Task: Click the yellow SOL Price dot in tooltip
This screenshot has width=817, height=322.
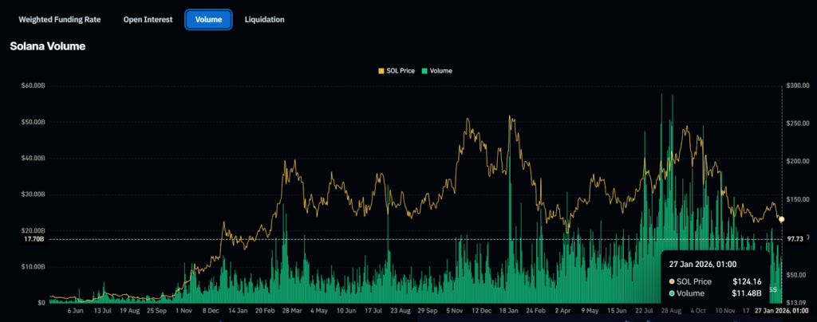Action: [673, 281]
